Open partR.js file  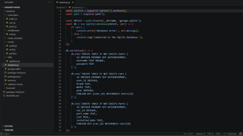pos(13,54)
